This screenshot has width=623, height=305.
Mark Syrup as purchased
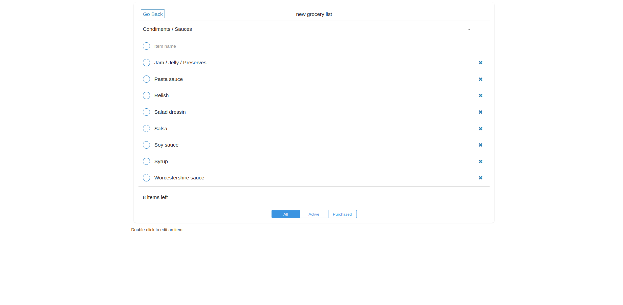click(146, 161)
